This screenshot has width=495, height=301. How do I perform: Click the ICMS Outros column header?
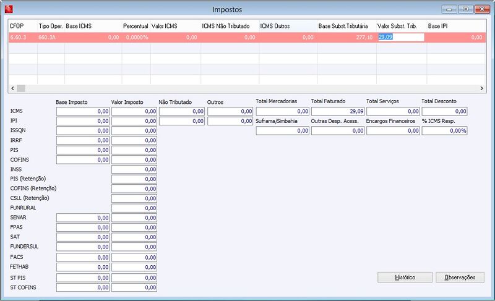(x=288, y=26)
